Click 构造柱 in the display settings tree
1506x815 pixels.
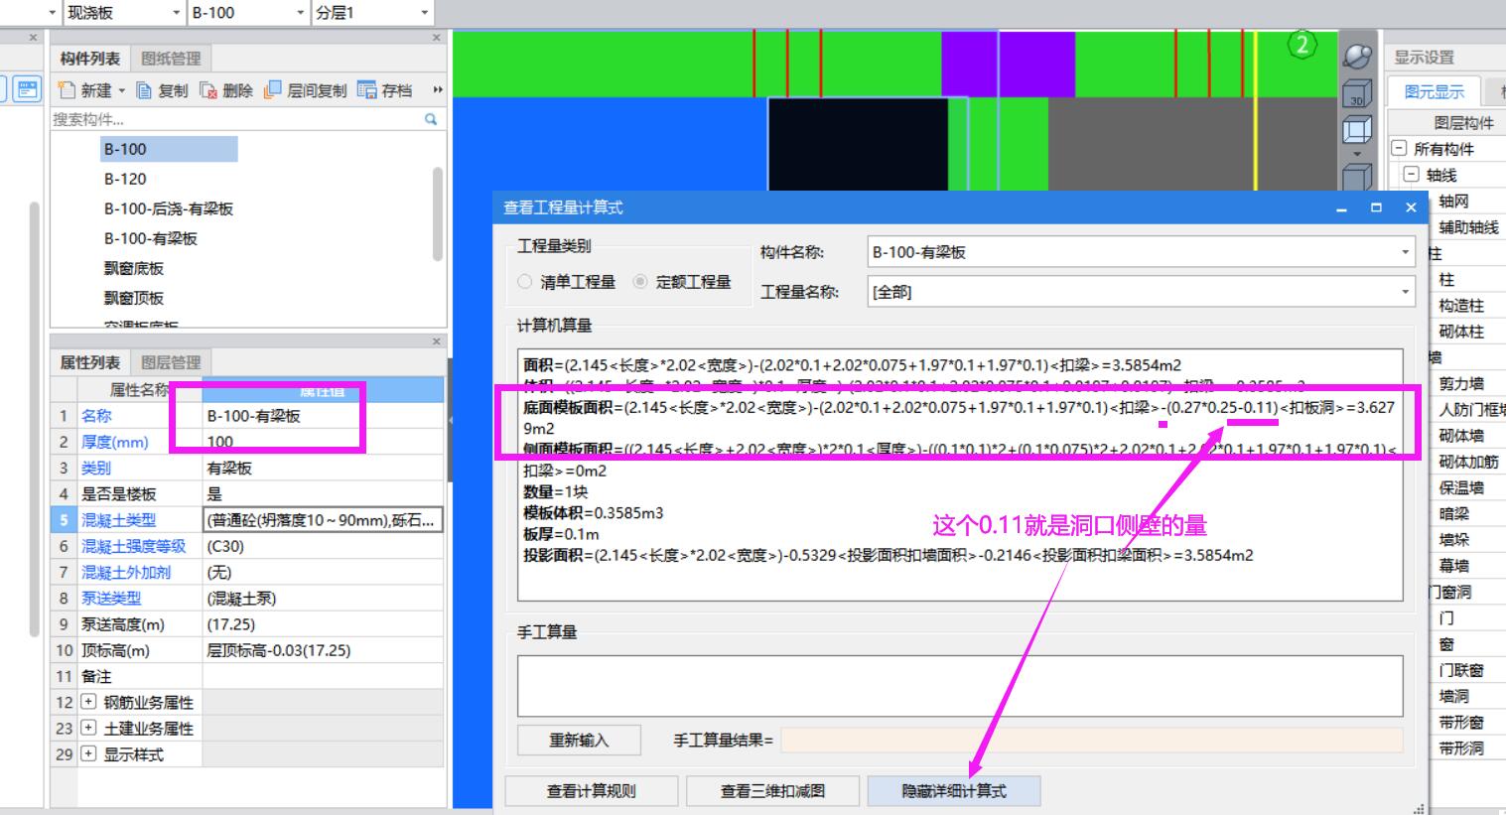click(x=1461, y=306)
